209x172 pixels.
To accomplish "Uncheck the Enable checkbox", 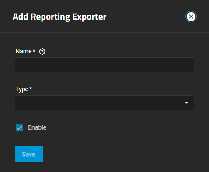I will [x=19, y=128].
